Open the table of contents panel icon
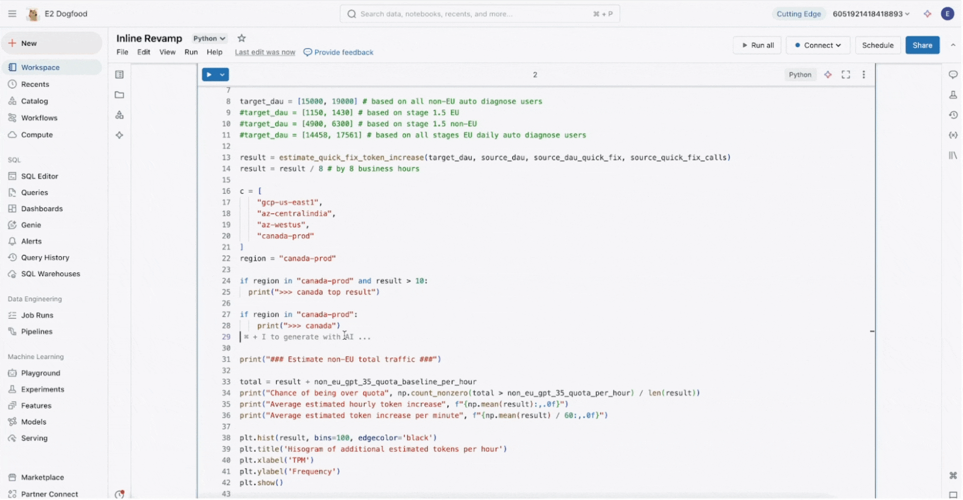 (119, 75)
